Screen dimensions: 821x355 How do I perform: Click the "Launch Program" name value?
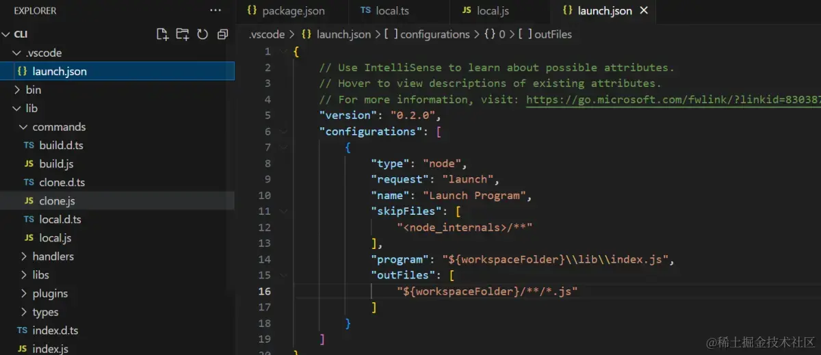[474, 196]
